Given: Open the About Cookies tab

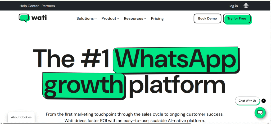Looking at the screenshot, I should click(21, 117).
